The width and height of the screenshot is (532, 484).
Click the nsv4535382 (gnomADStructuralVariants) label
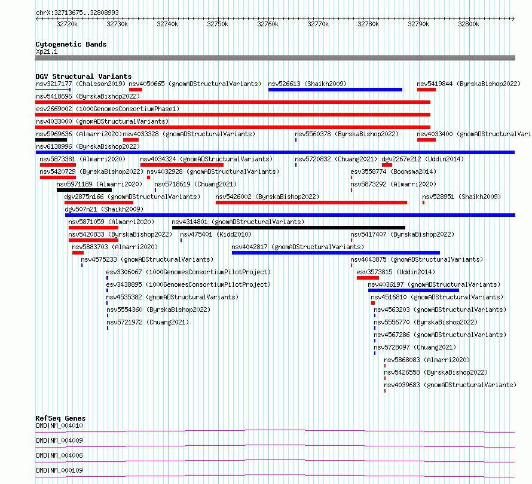pyautogui.click(x=172, y=297)
